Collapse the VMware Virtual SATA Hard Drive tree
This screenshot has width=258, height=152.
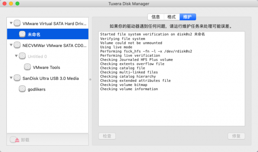pyautogui.click(x=11, y=23)
